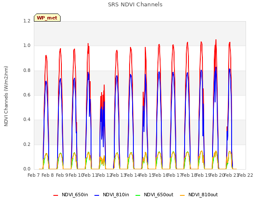Click the 1.0 y-axis tick label
Screen dimensions: 271x203
27,46
